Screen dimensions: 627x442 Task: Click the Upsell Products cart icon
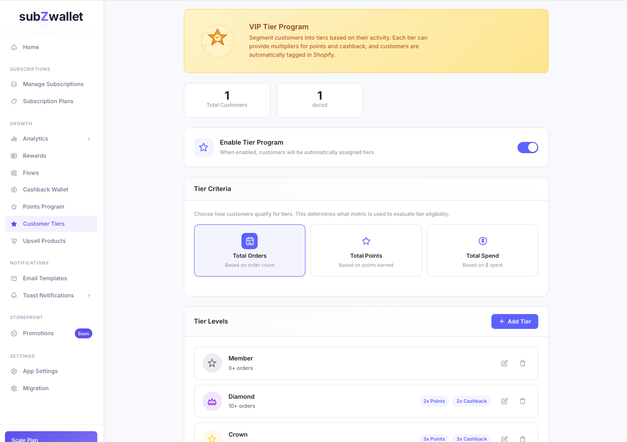point(14,241)
